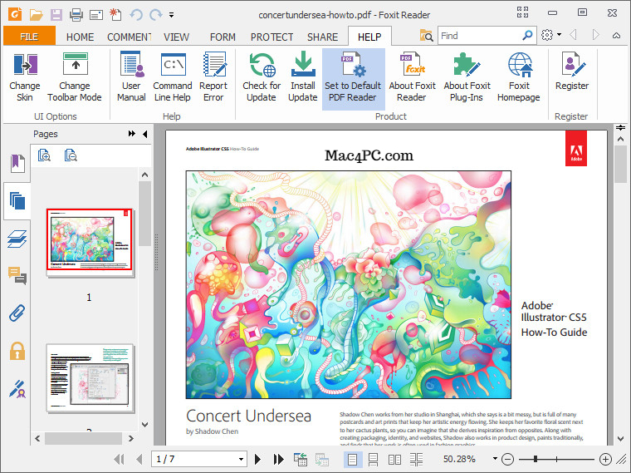Image resolution: width=631 pixels, height=473 pixels.
Task: Set to Default PDF Reader
Action: click(x=354, y=79)
